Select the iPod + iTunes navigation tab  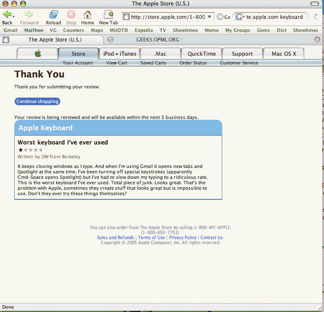[119, 54]
